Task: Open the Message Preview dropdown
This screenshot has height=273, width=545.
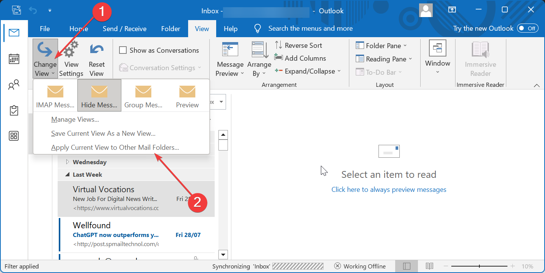Action: [230, 59]
